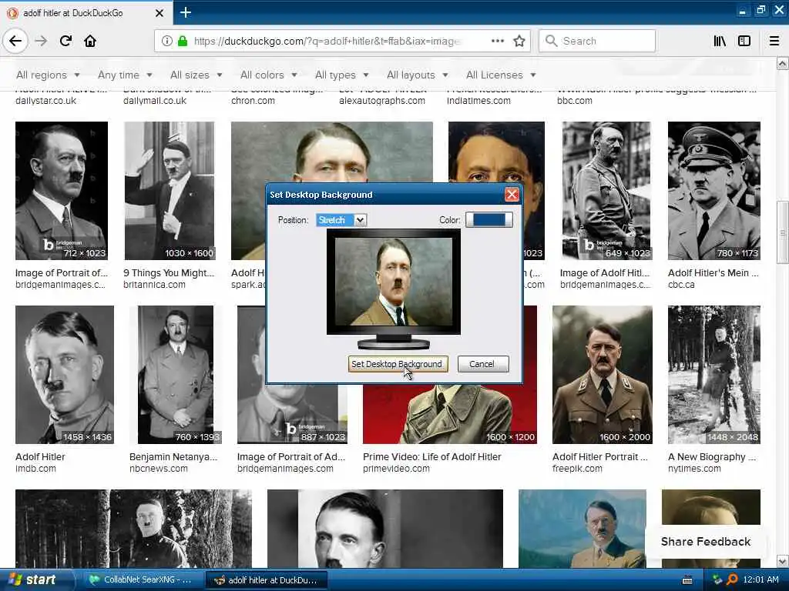Expand the All regions filter
This screenshot has height=591, width=789.
[x=48, y=75]
